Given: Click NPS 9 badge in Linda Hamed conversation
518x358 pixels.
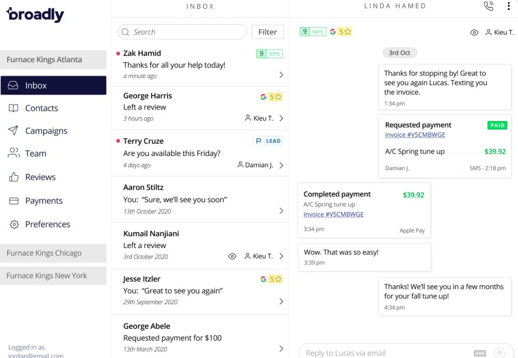Looking at the screenshot, I should 313,31.
